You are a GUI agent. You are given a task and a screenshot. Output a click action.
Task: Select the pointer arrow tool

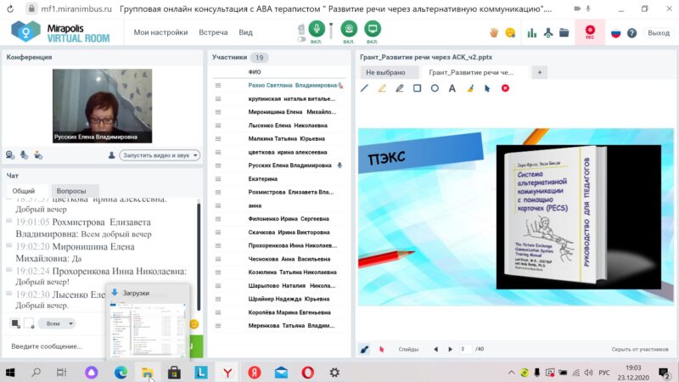coord(487,88)
